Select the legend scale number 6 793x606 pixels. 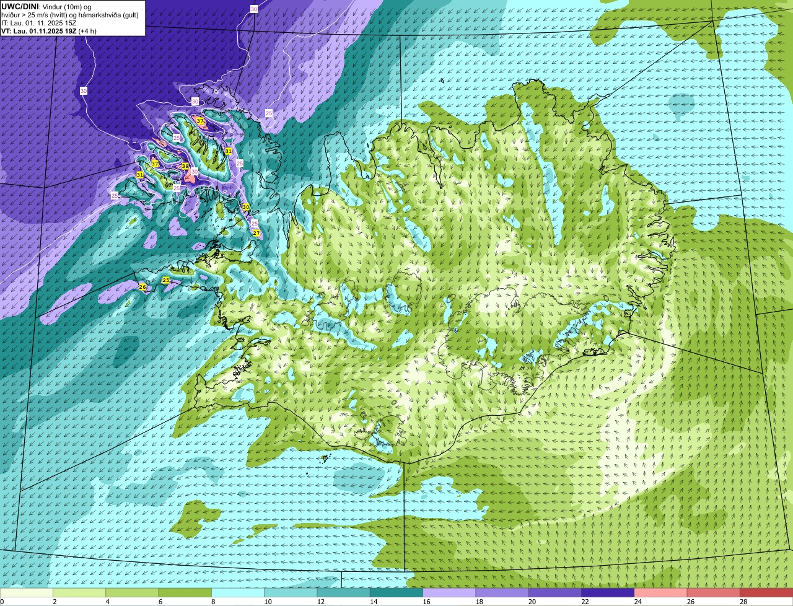click(160, 602)
